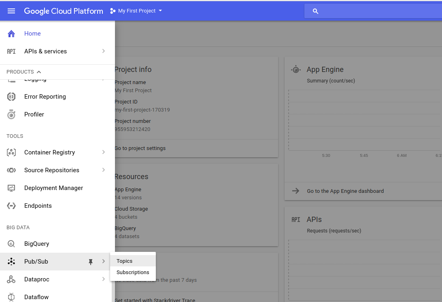This screenshot has height=302, width=442.
Task: Click the project number 955953212420
Action: [x=132, y=129]
